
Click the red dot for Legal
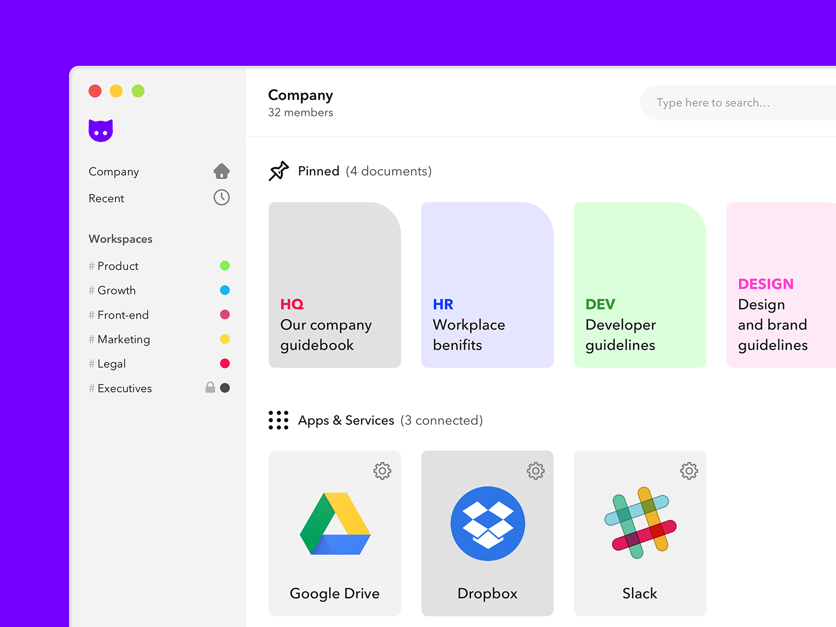tap(225, 363)
